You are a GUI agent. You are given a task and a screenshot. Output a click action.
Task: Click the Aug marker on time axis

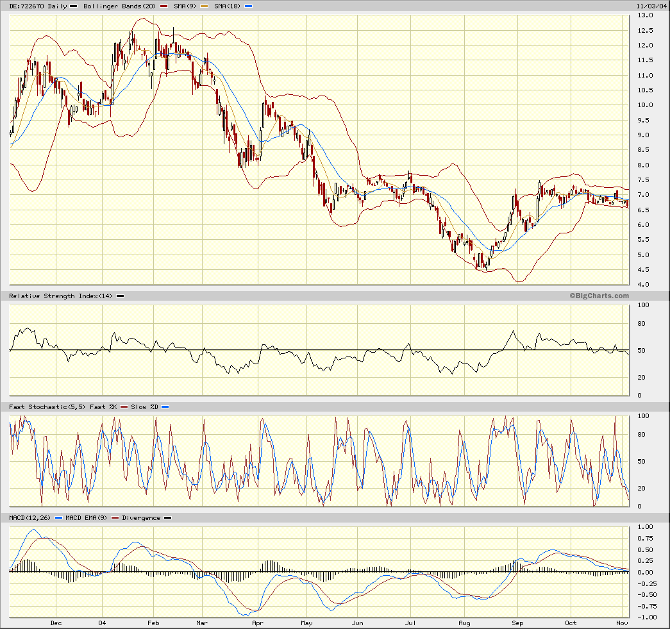(x=465, y=623)
